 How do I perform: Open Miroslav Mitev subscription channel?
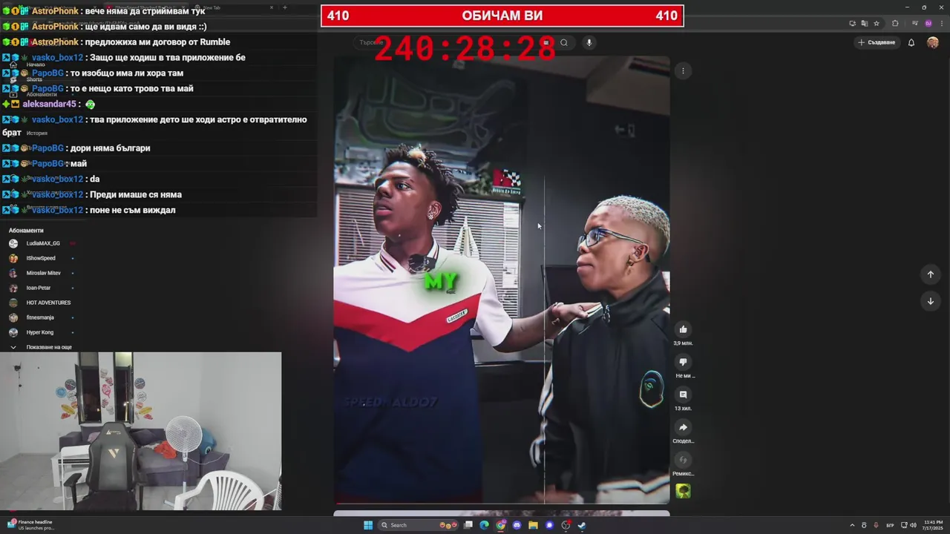click(x=42, y=273)
